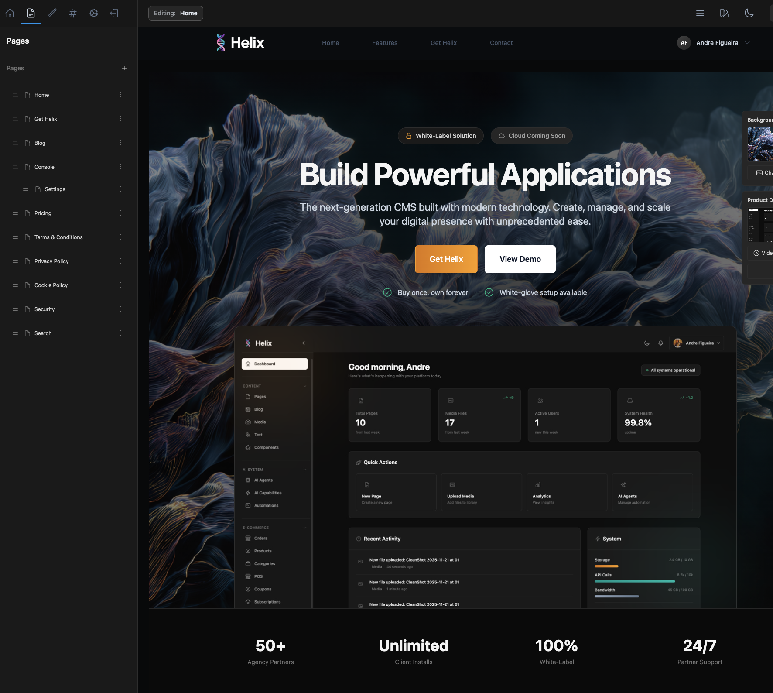
Task: Click the White-Label Solution badge
Action: [441, 136]
